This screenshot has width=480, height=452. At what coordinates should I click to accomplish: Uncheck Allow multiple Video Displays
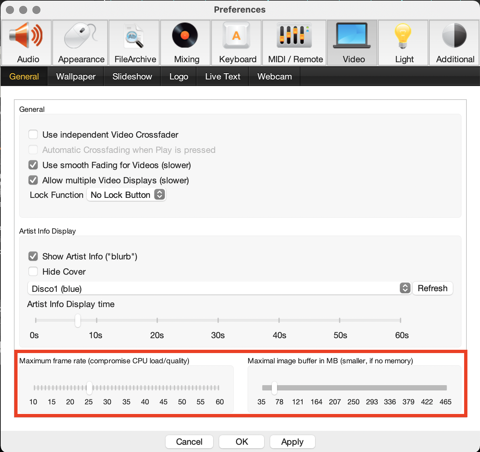point(33,180)
